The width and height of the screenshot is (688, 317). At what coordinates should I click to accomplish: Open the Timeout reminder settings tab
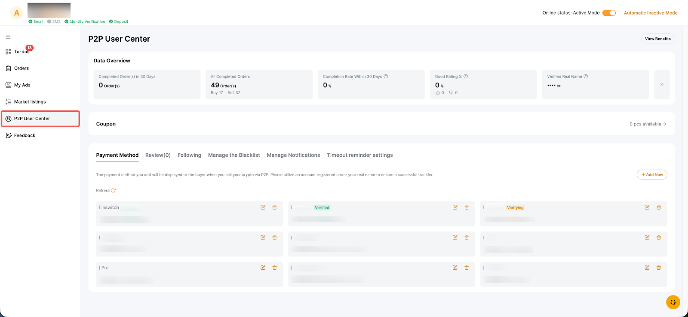tap(359, 155)
